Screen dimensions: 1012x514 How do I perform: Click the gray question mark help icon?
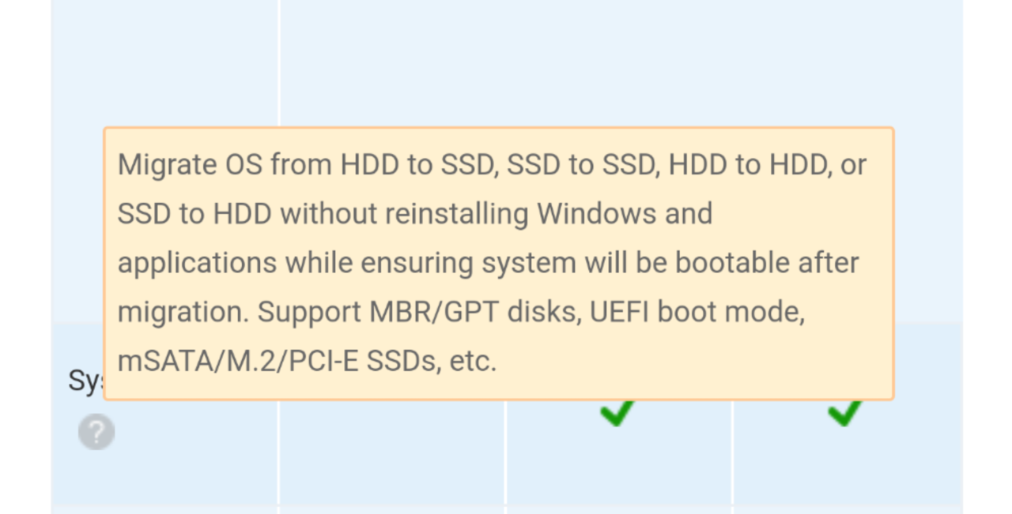coord(96,433)
